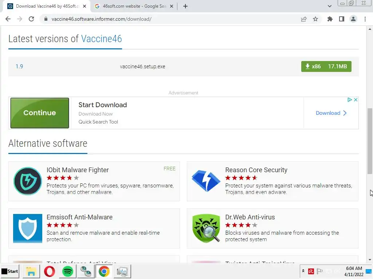Download the x86 17.1MB installer
Image resolution: width=373 pixels, height=279 pixels.
pos(326,66)
